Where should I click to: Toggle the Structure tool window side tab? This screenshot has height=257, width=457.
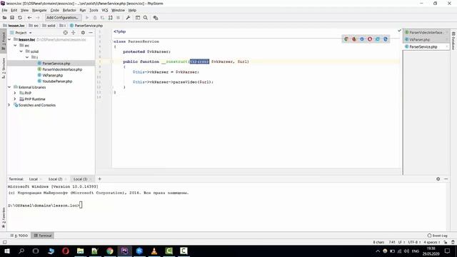click(x=4, y=68)
